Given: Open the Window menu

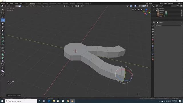Looking at the screenshot, I should click(x=16, y=3).
